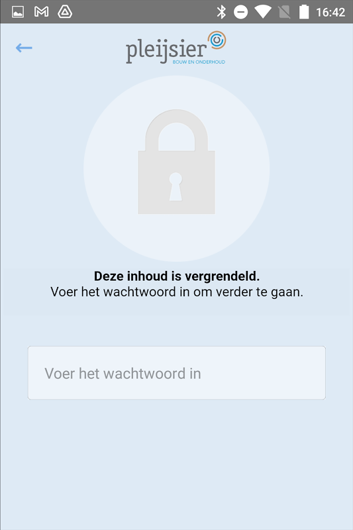Image resolution: width=353 pixels, height=530 pixels.
Task: Click the pleijsier logo wordmark
Action: [166, 51]
